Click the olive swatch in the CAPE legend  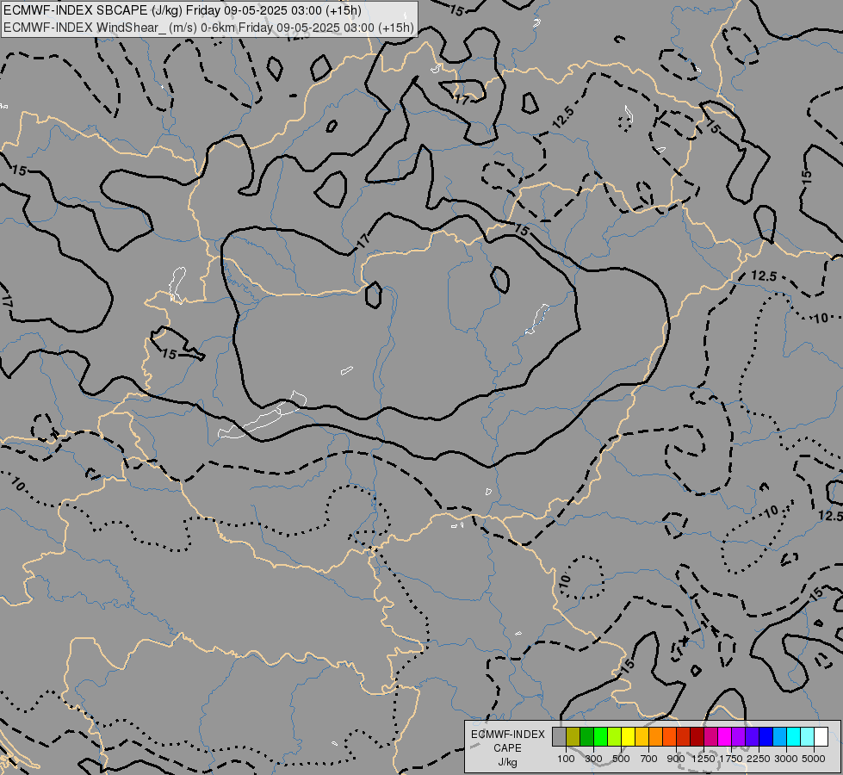573,736
